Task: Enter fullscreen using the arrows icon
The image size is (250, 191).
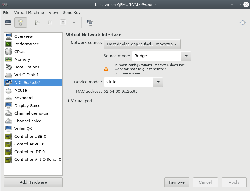Action: [x=243, y=23]
